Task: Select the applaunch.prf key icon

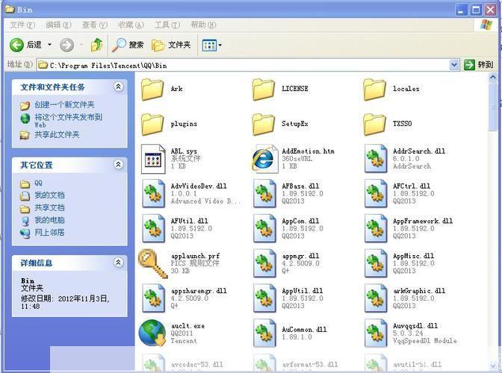Action: pyautogui.click(x=152, y=263)
